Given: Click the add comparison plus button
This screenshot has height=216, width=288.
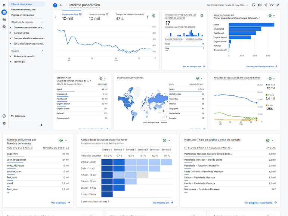Looking at the screenshot, I should pos(61,5).
